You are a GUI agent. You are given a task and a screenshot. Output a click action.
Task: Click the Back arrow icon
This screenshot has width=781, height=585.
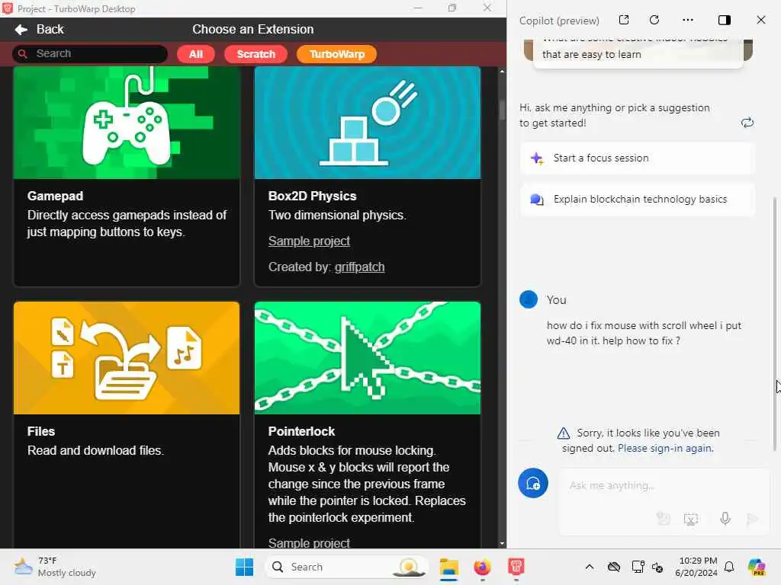(21, 30)
